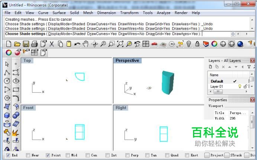Toggle the Point osnap checkbox
The image size is (257, 160).
48,155
